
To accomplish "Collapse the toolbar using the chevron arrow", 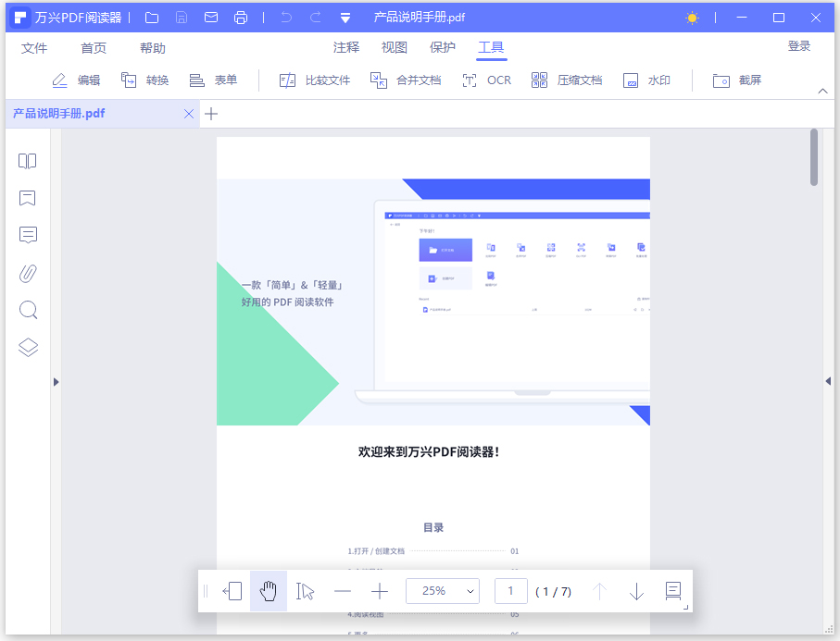I will tap(822, 92).
